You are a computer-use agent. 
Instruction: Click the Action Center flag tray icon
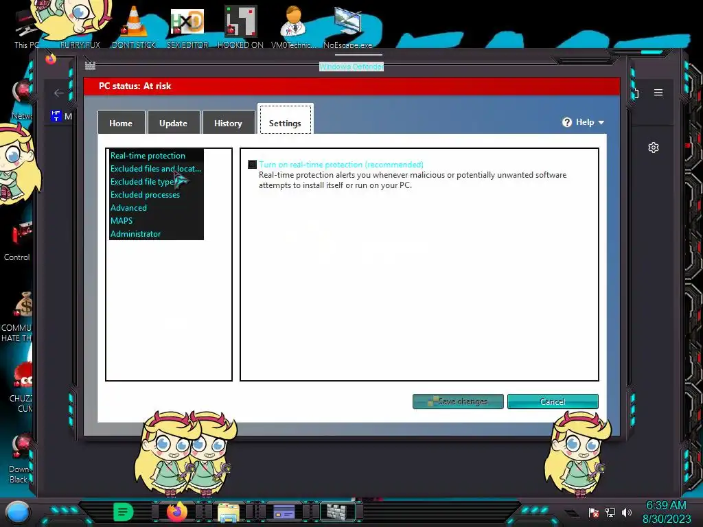click(x=594, y=512)
